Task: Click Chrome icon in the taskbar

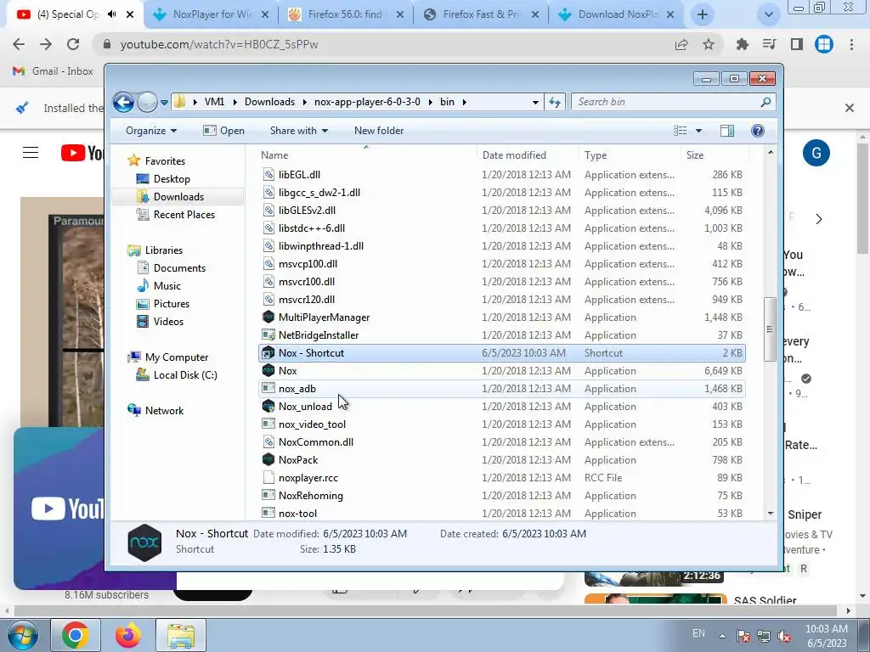Action: pyautogui.click(x=76, y=635)
